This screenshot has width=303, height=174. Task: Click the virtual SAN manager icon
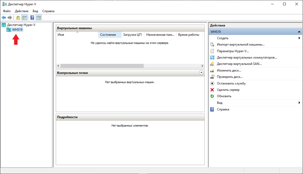[x=212, y=64]
